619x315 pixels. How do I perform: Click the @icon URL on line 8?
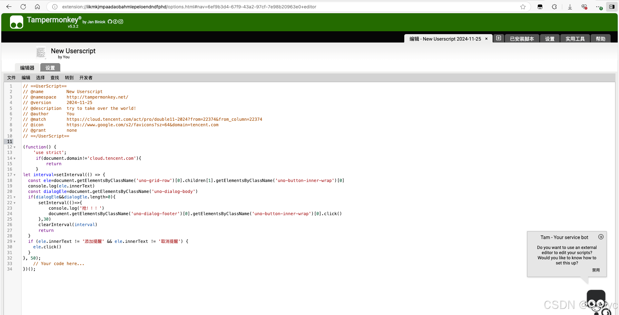[142, 125]
